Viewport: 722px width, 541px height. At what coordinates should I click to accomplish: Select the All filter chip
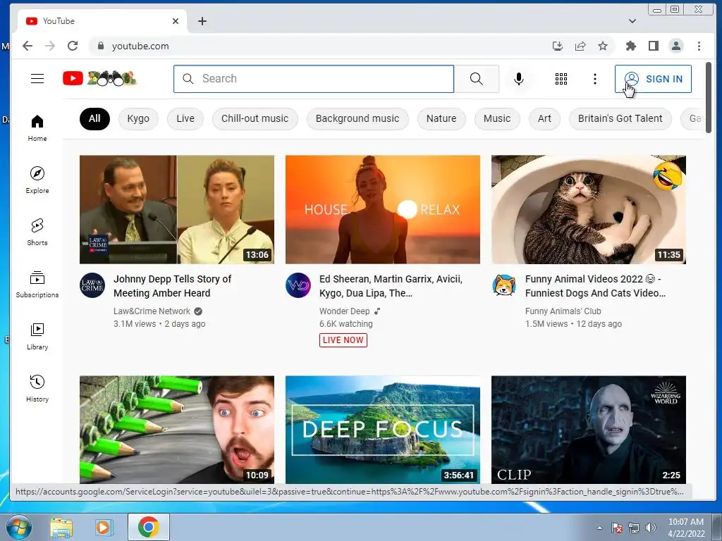click(x=94, y=118)
